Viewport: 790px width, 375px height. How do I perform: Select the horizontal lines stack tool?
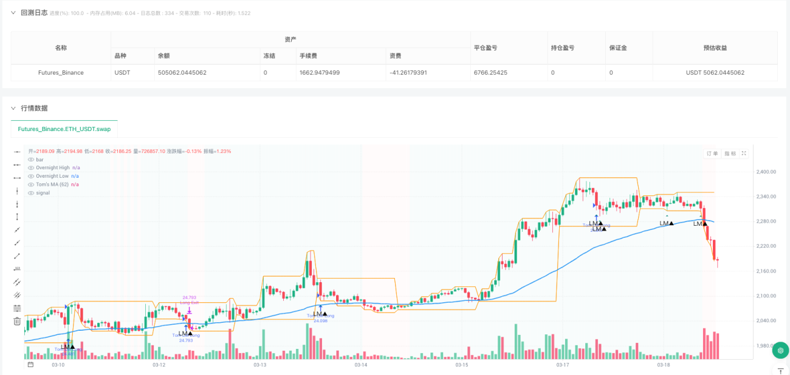point(17,308)
